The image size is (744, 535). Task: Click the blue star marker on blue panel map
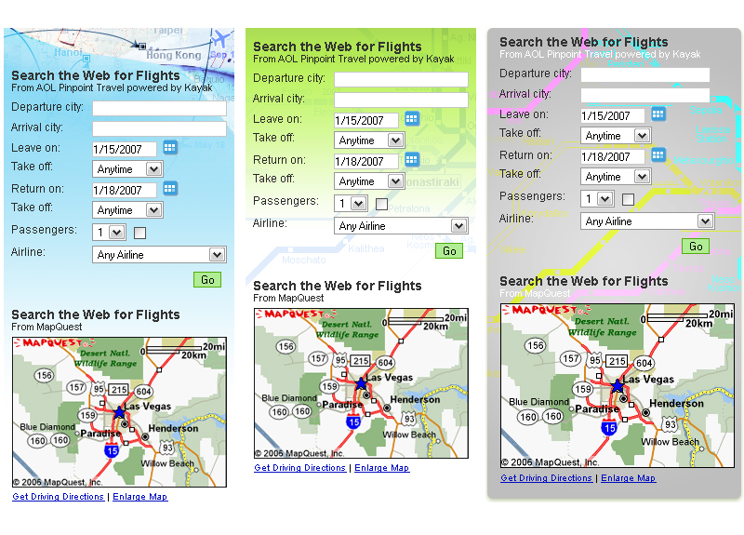click(x=119, y=412)
